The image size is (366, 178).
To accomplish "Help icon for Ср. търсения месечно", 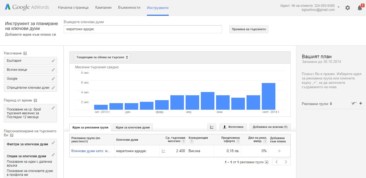I will pyautogui.click(x=183, y=142).
